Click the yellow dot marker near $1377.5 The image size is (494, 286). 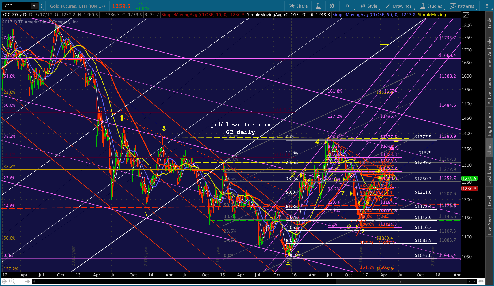point(396,140)
